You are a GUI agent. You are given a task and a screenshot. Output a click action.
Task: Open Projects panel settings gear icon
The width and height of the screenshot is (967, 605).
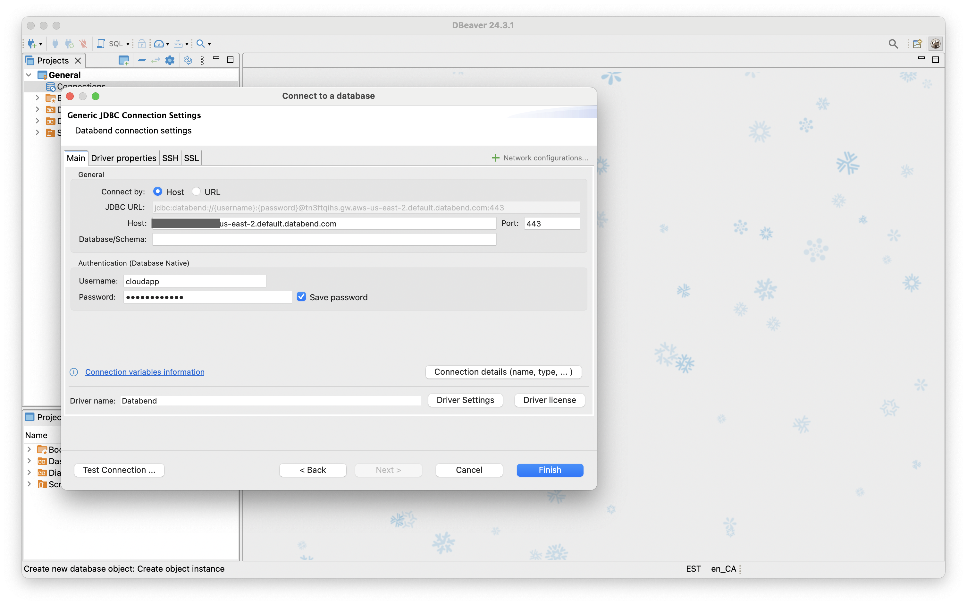pos(170,60)
